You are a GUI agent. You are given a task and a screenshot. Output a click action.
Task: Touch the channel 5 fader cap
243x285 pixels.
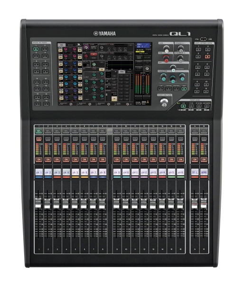coord(75,203)
